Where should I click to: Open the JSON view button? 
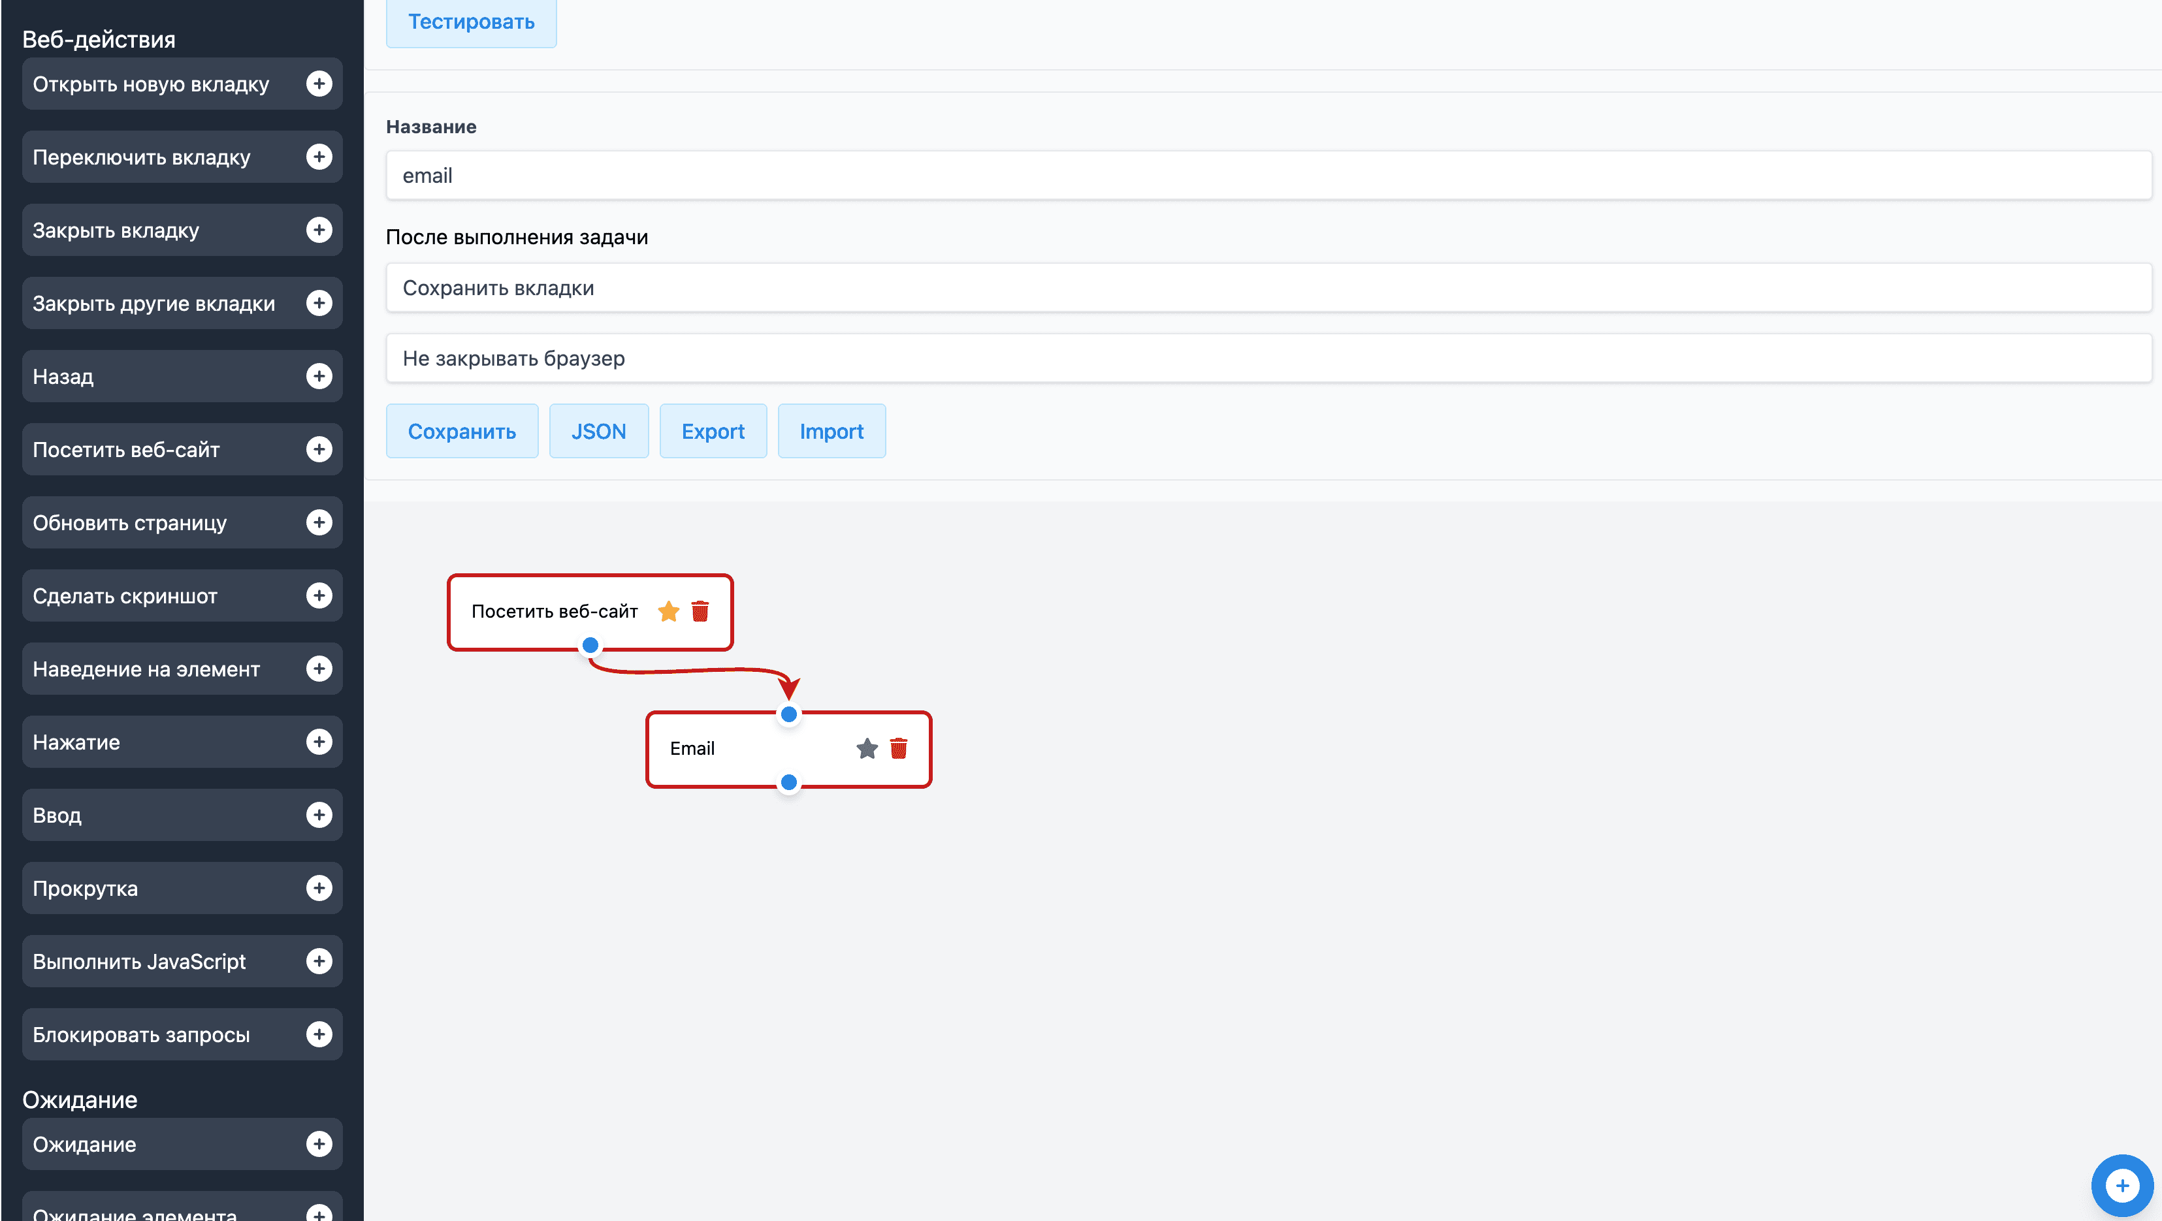(598, 432)
